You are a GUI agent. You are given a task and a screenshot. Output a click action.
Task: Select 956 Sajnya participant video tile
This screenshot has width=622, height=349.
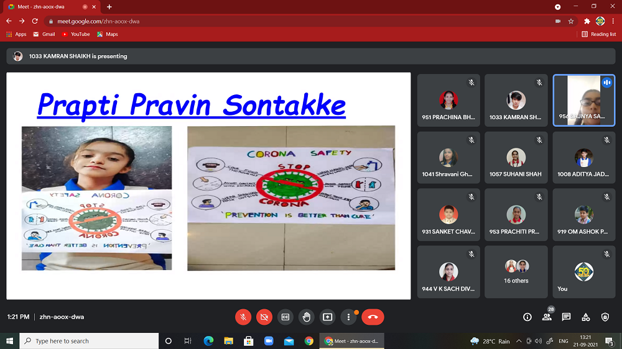coord(583,100)
